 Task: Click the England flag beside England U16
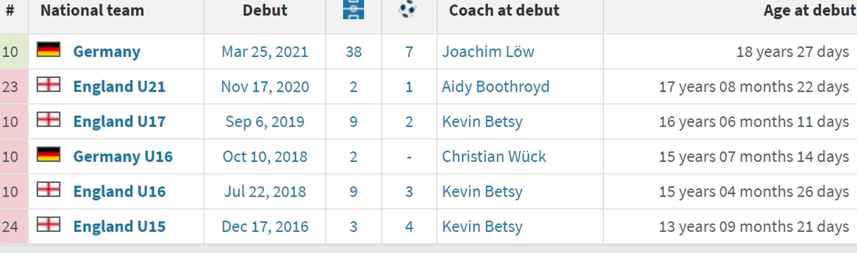49,189
